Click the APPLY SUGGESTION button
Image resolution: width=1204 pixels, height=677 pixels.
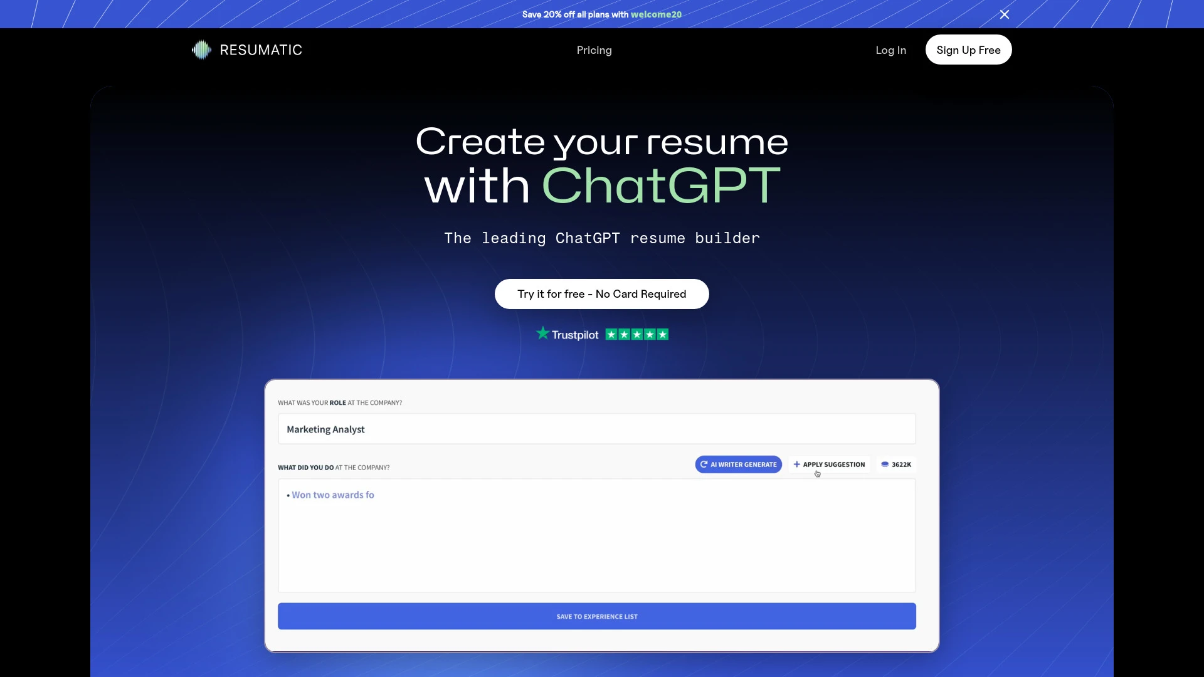point(830,464)
